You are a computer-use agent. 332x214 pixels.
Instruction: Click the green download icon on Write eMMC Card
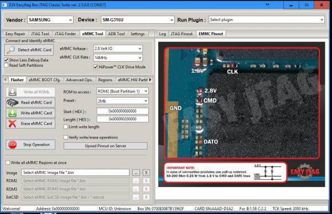point(13,113)
